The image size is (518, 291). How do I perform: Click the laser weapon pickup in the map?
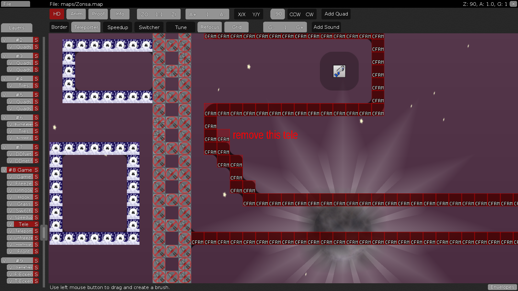[x=339, y=71]
